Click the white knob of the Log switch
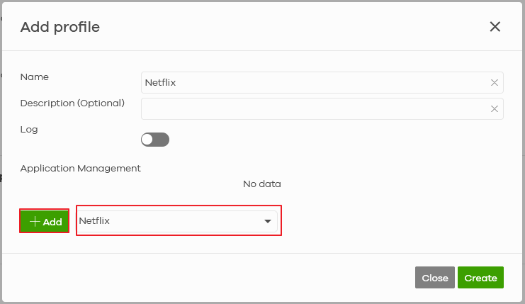This screenshot has height=304, width=525. [x=148, y=140]
